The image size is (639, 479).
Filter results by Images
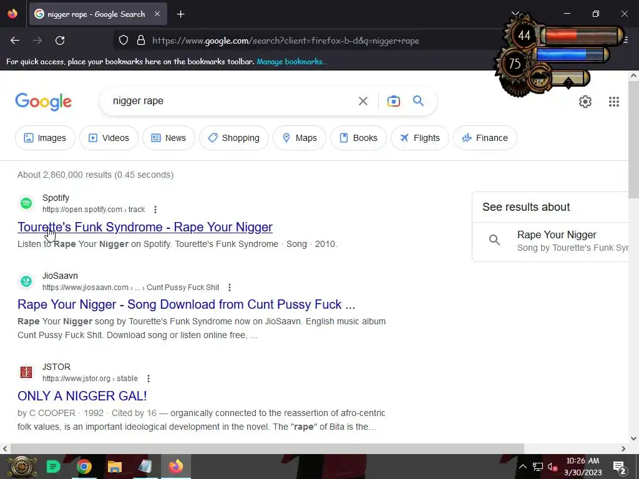45,138
